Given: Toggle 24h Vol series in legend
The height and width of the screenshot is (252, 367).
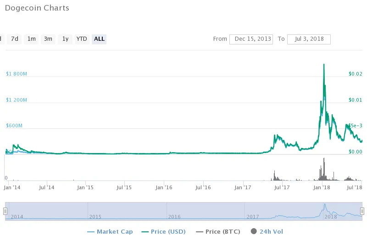Looking at the screenshot, I should [x=267, y=231].
